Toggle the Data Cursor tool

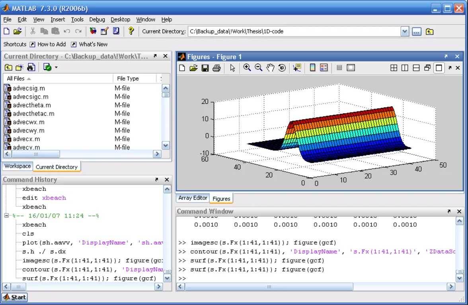pos(297,68)
